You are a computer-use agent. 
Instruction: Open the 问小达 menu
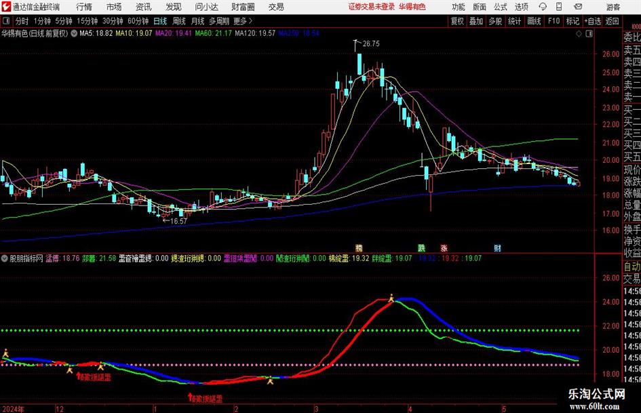point(206,7)
